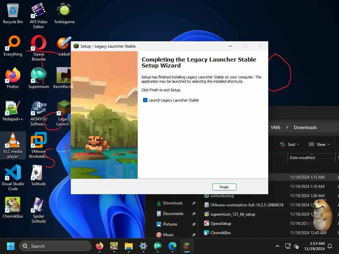
Task: Minimize the Legacy Launcher Setup window
Action: point(230,46)
